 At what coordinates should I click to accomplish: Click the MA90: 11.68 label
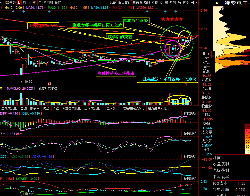[100, 8]
